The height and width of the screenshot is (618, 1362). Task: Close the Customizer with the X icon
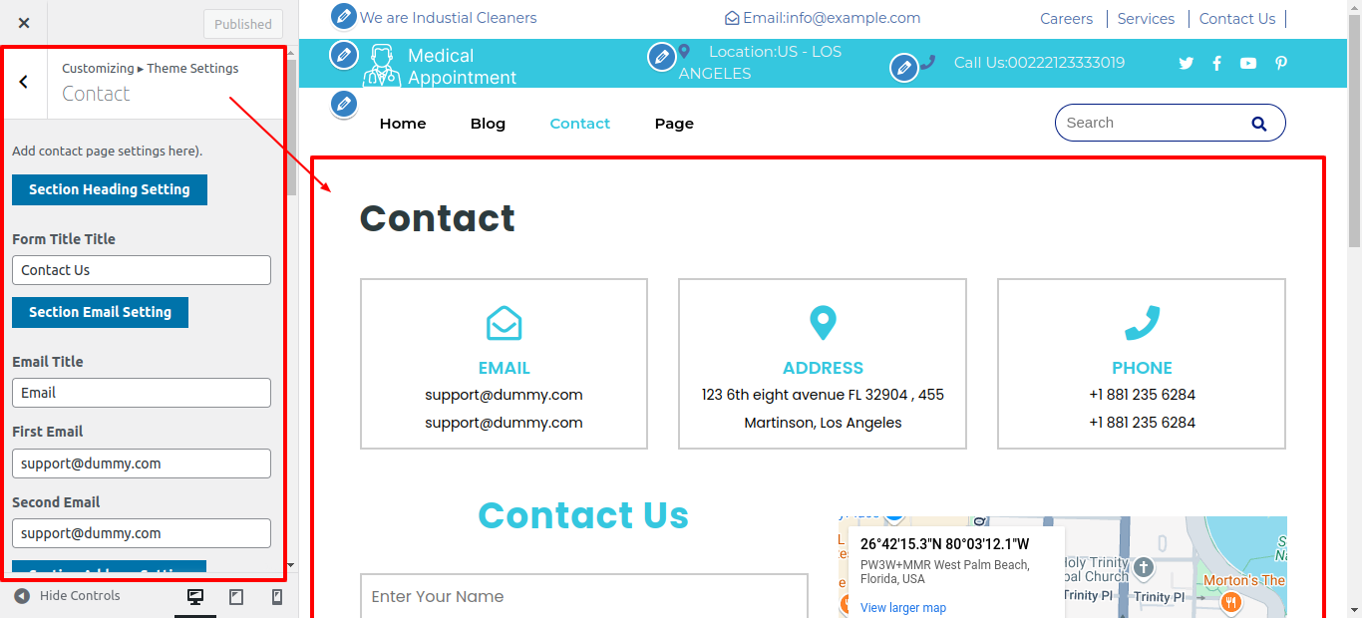coord(24,23)
